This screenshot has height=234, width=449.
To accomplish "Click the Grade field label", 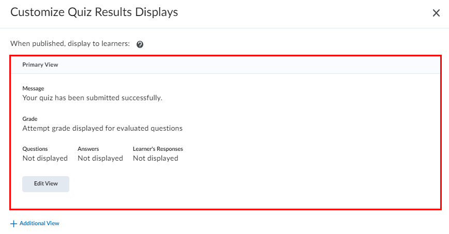I will (30, 119).
